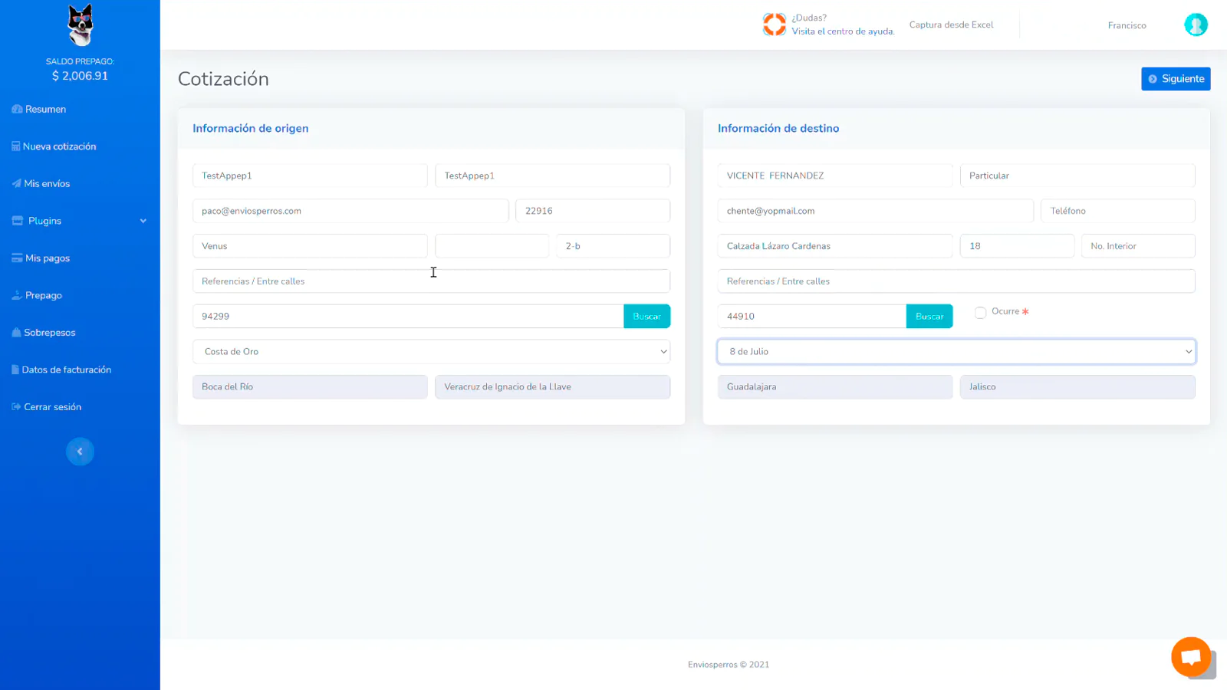1227x690 pixels.
Task: Click Buscar next to destination postal code 44910
Action: pos(929,317)
